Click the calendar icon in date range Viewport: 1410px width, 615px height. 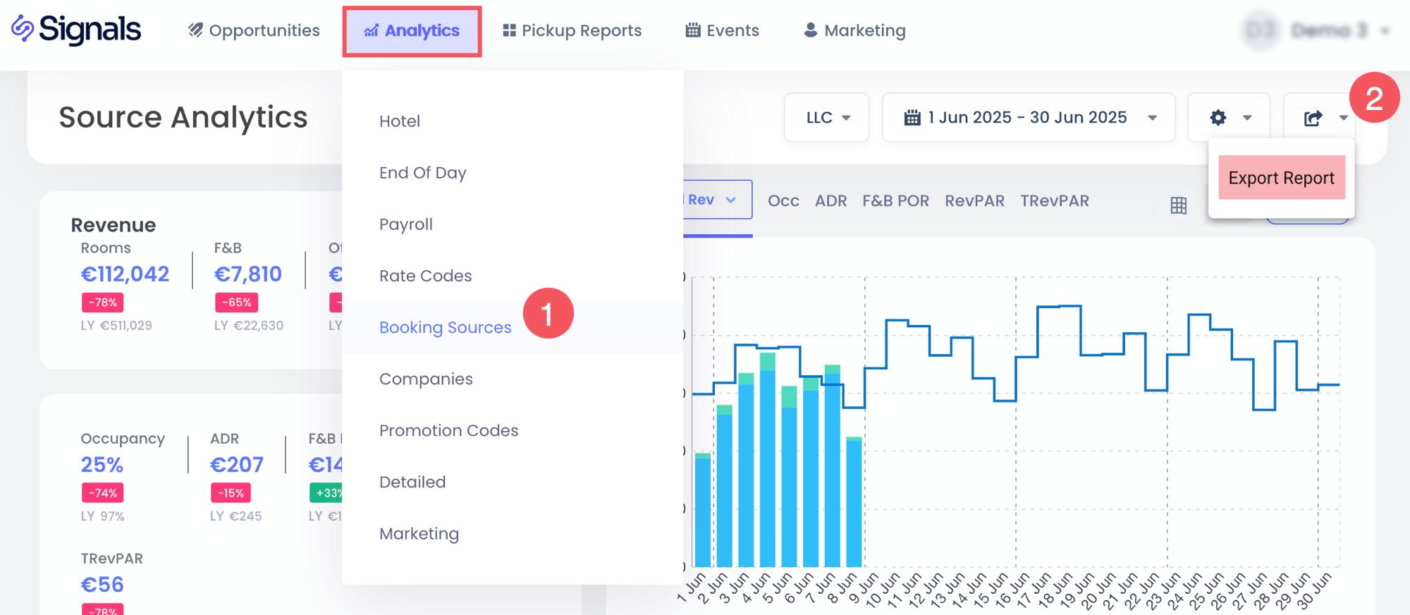tap(912, 118)
